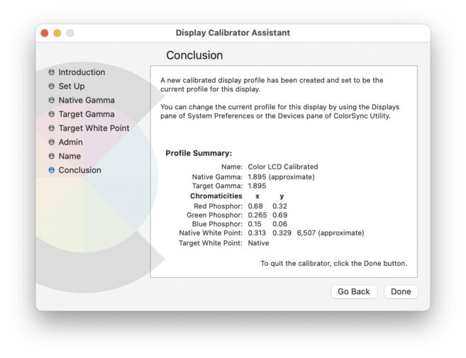Click the Green Phosphor label

215,215
